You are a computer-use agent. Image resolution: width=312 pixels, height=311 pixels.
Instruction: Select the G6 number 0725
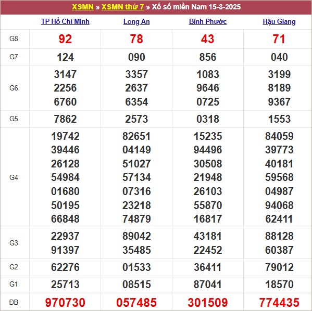coord(208,102)
